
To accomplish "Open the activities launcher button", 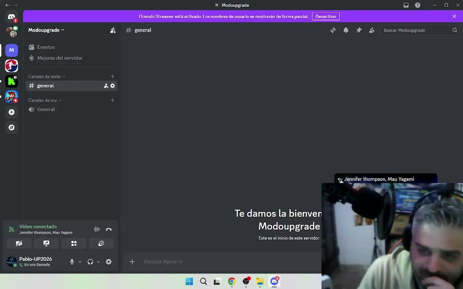I will click(x=74, y=243).
